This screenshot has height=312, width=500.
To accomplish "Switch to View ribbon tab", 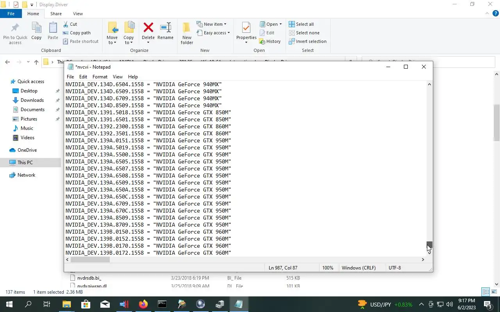I will click(x=78, y=14).
